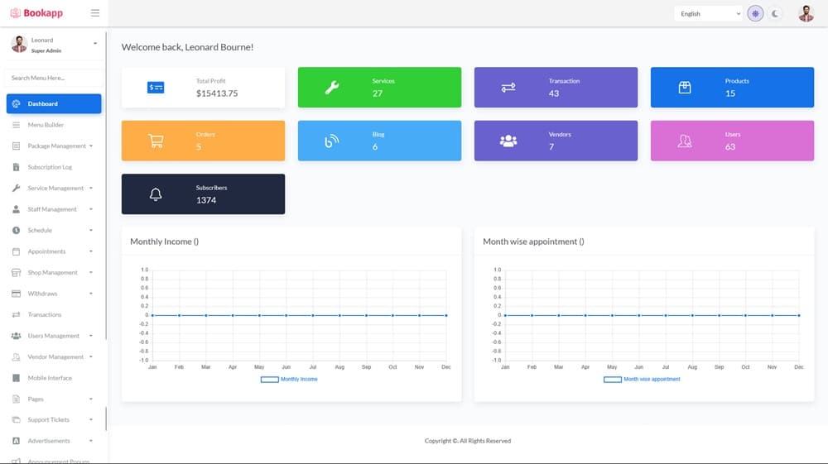The width and height of the screenshot is (828, 464).
Task: Switch to dark theme with moon button
Action: 775,13
